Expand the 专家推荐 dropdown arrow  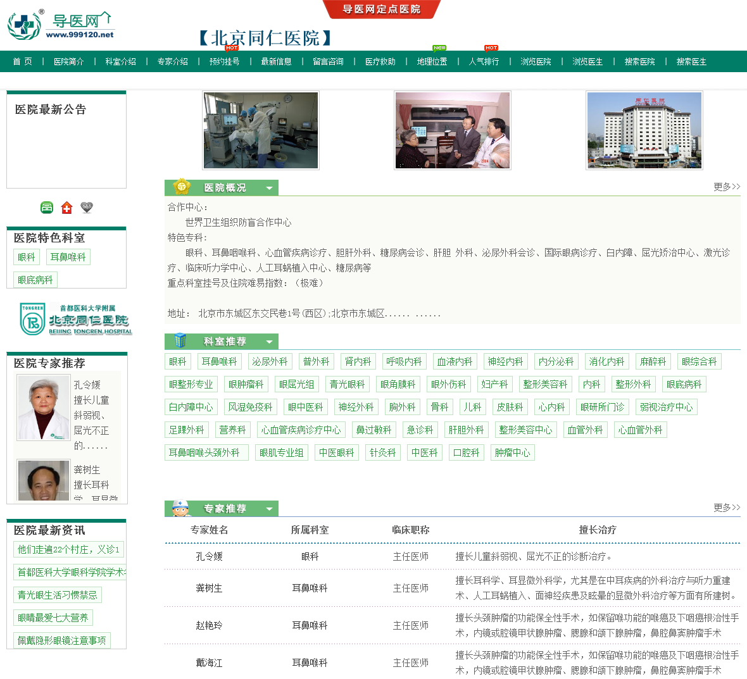coord(269,509)
